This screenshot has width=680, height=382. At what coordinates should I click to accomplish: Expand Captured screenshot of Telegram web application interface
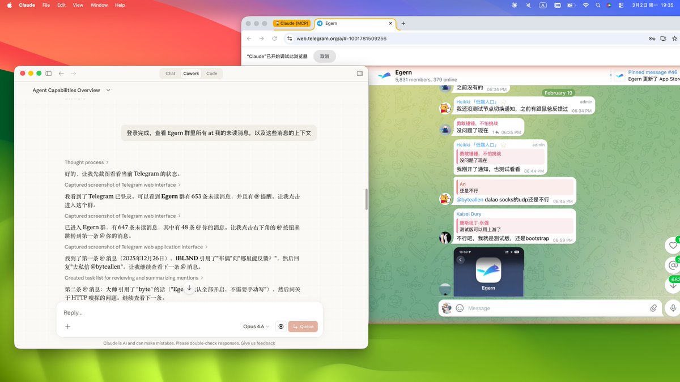click(136, 247)
